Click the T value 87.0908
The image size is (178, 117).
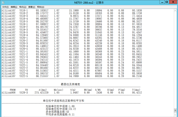[137, 63]
